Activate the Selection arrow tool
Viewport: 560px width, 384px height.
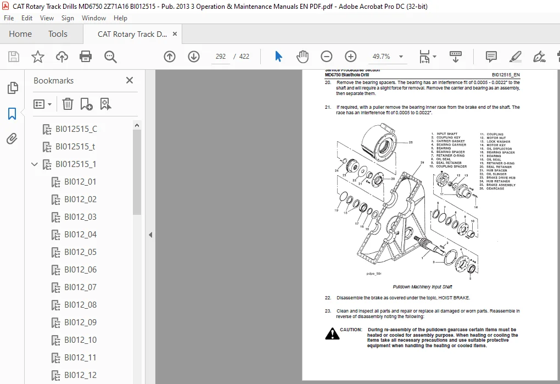coord(278,57)
